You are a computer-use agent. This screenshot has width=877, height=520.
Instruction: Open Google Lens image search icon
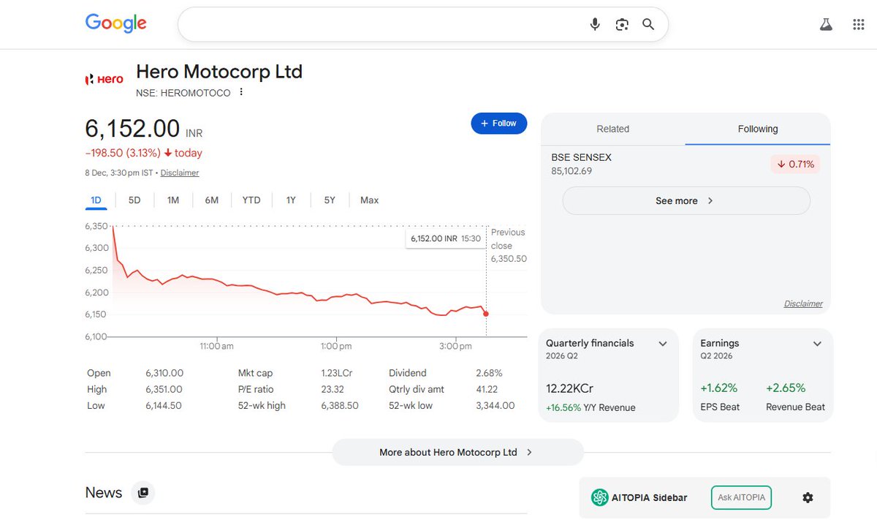tap(622, 25)
